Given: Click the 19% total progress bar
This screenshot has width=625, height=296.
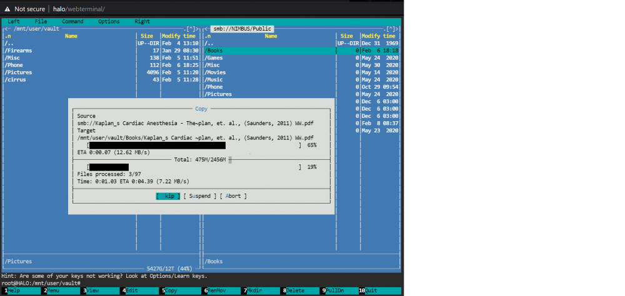Looking at the screenshot, I should point(194,167).
